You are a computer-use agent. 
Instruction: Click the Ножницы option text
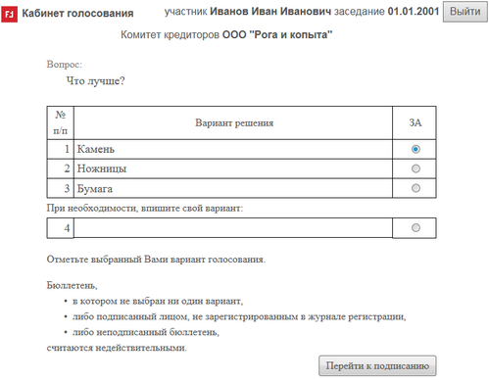coord(102,168)
